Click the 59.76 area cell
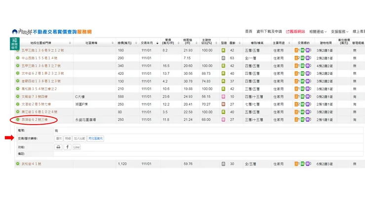Viewport: 365px width, 205px height. point(188,164)
